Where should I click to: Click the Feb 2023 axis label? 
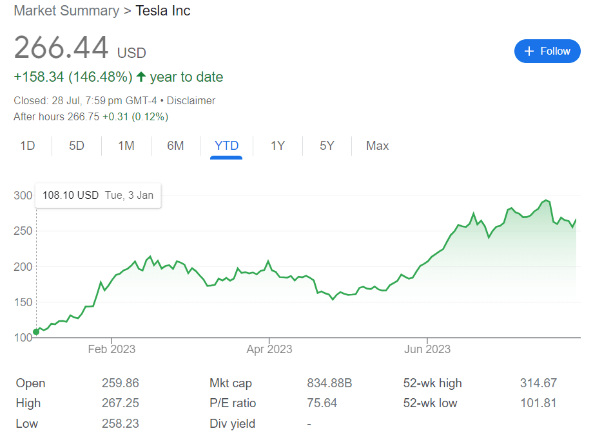[112, 349]
